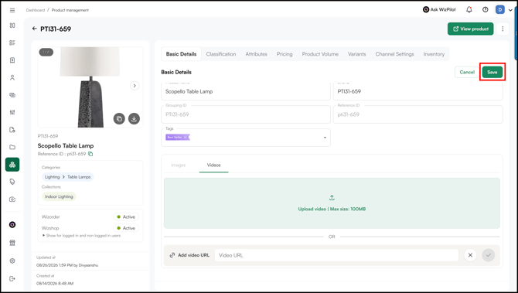
Task: Focus the Video URL input field
Action: click(x=336, y=255)
